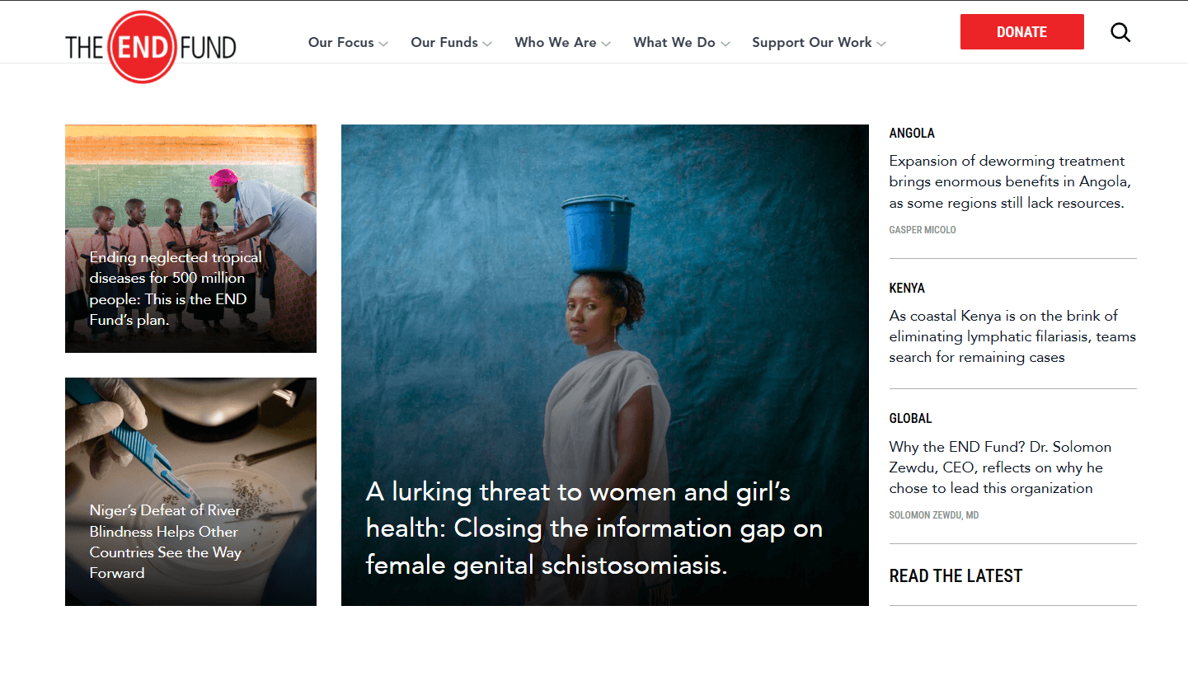
Task: Open the female genital schistosomiasis feature image
Action: [x=605, y=365]
